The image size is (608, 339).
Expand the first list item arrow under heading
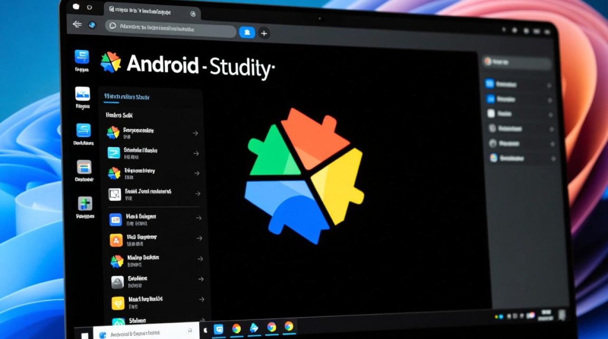[195, 133]
